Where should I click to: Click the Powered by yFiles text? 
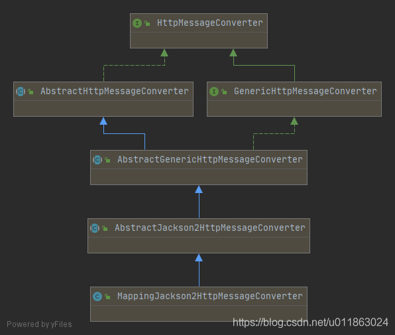click(x=39, y=324)
